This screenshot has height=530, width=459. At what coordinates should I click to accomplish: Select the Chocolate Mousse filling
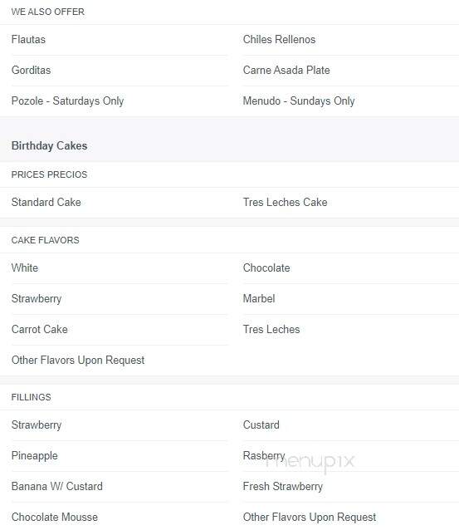coord(55,518)
